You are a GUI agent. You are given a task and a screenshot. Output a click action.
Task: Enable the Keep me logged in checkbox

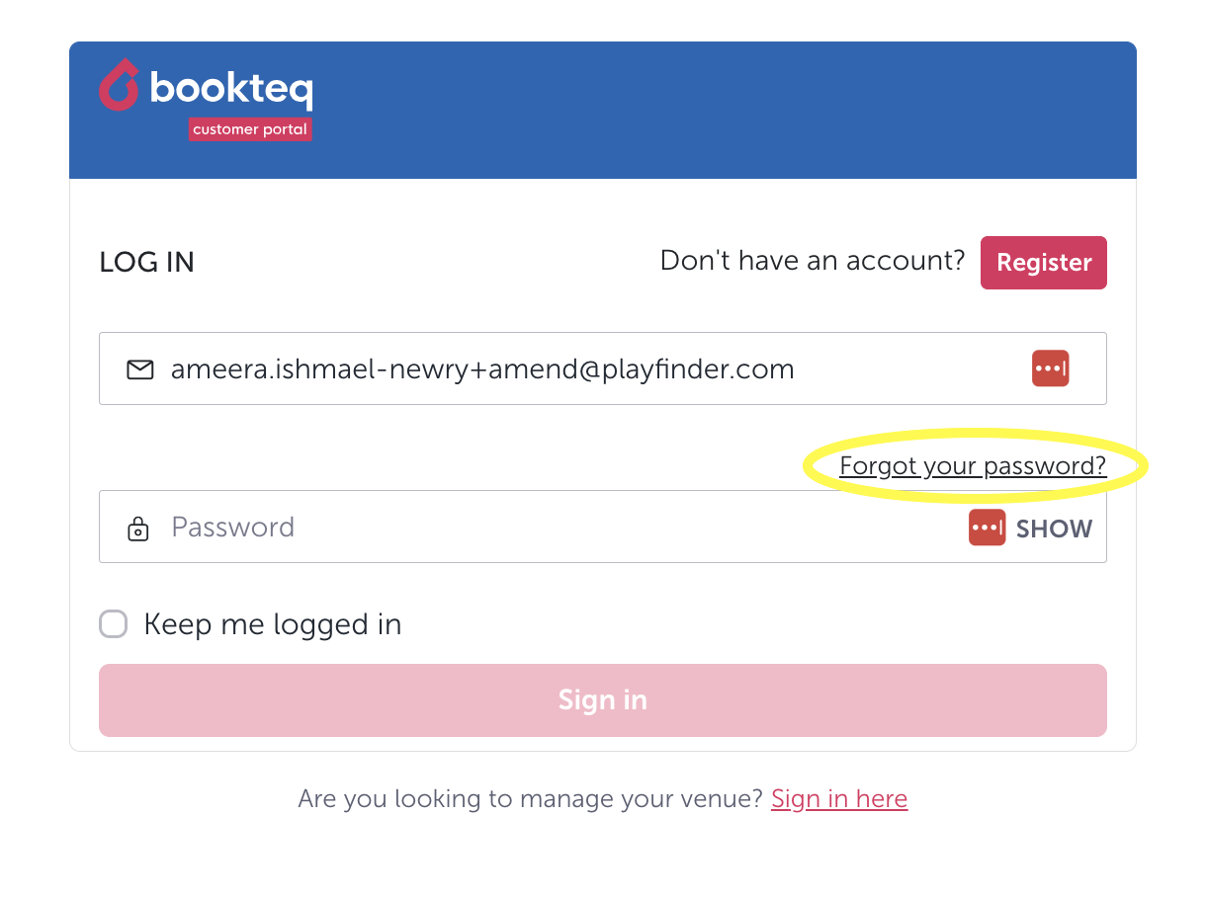114,624
